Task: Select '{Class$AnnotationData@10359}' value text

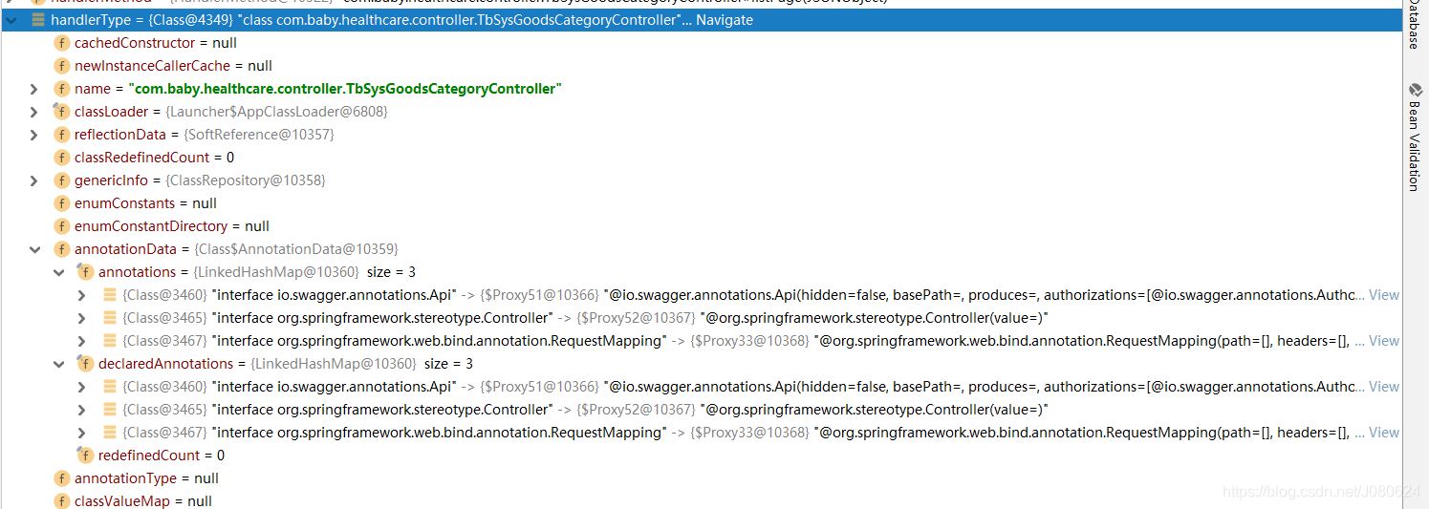Action: coord(296,249)
